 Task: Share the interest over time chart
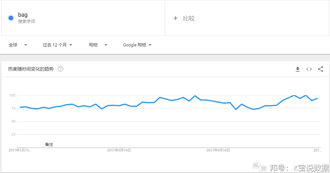(320, 69)
